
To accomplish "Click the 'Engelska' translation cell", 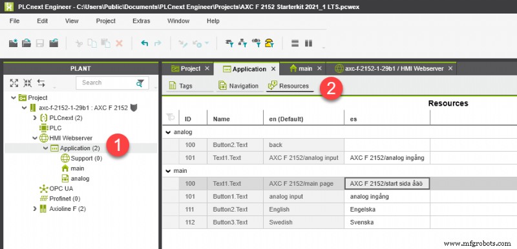I will tap(387, 210).
